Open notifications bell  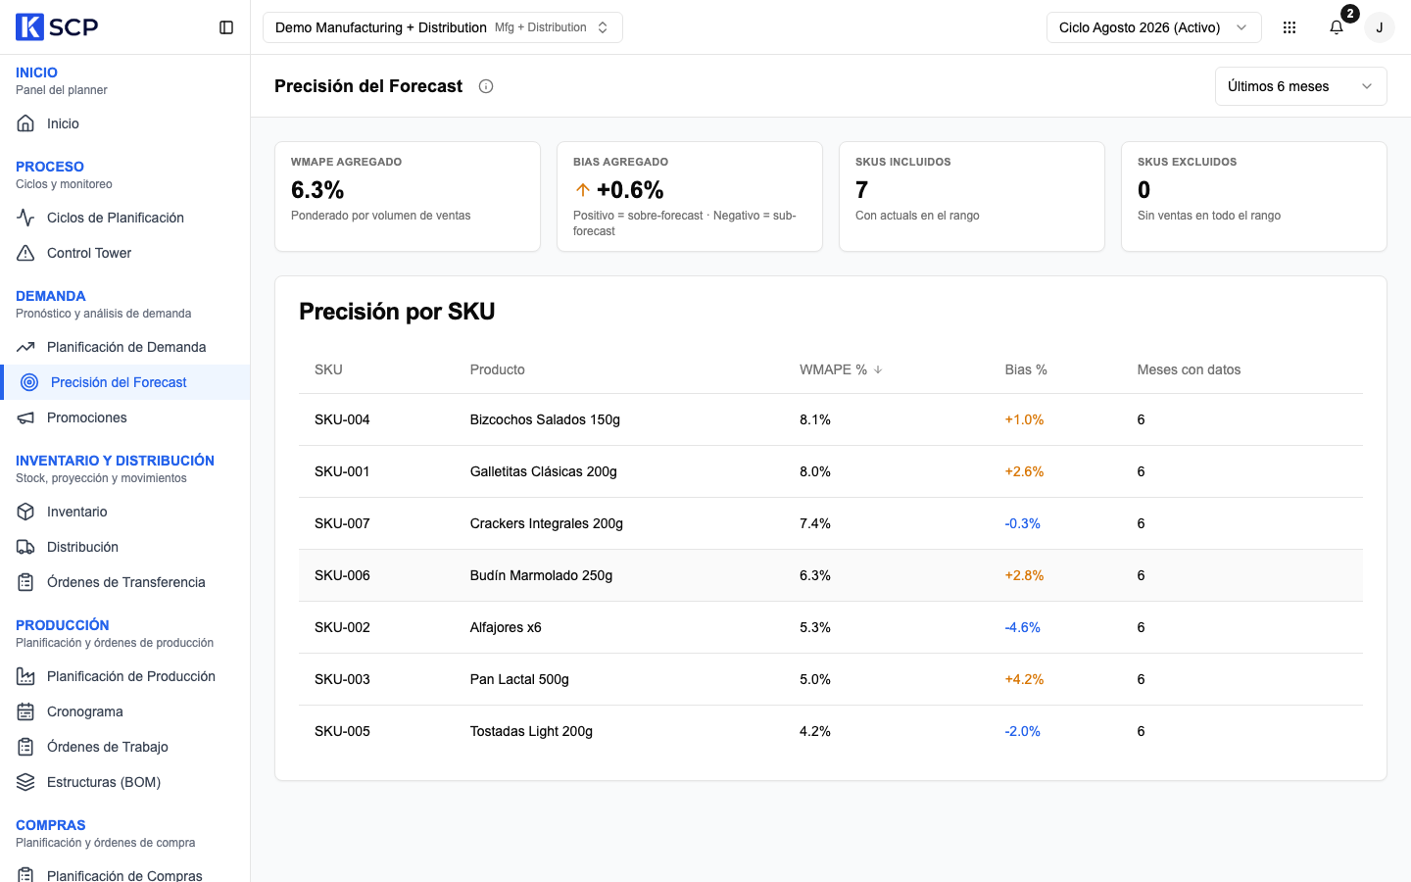(x=1337, y=27)
